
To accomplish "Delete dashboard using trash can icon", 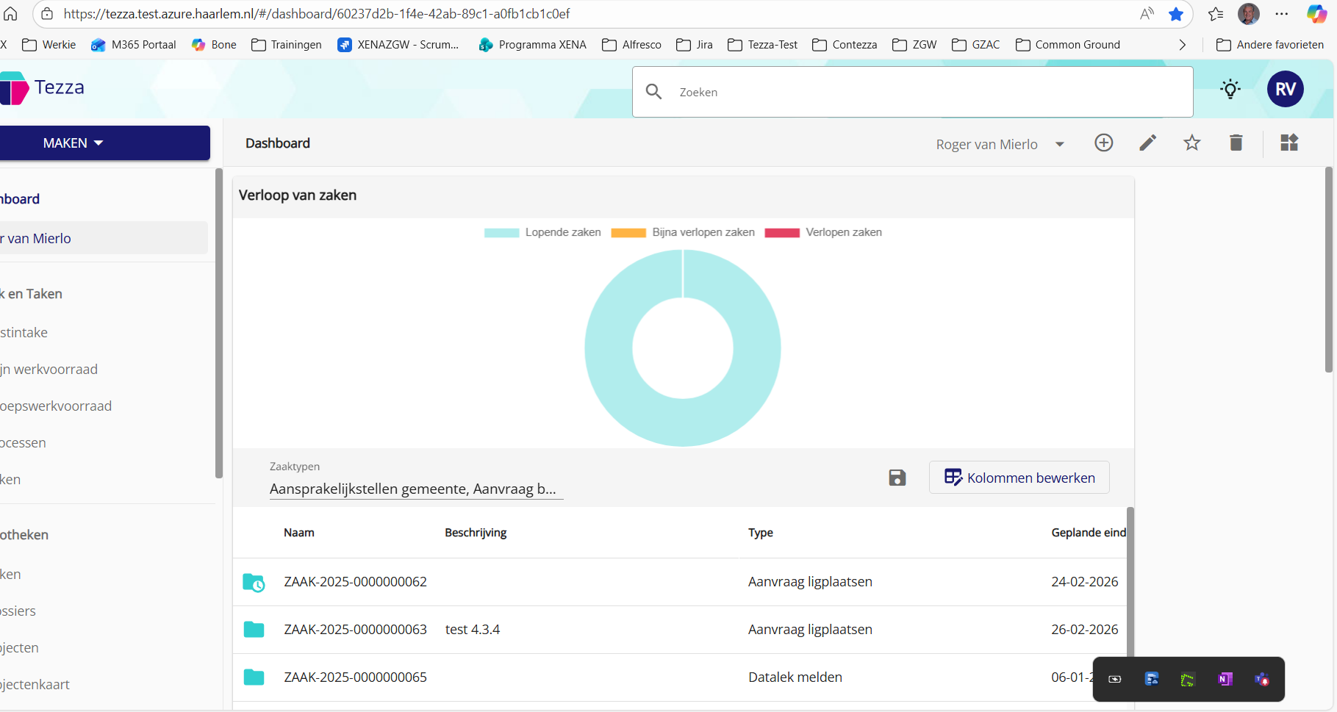I will pyautogui.click(x=1236, y=143).
